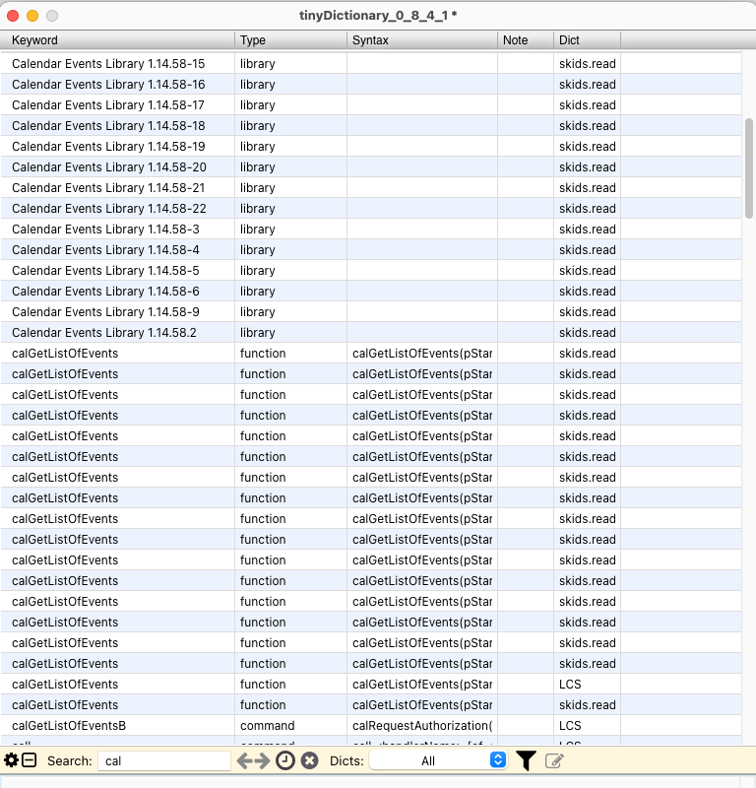Click the Dict column header
Image resolution: width=756 pixels, height=788 pixels.
(586, 40)
